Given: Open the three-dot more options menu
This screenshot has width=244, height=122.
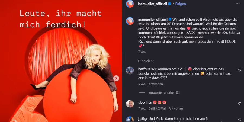Looking at the screenshot, I should click(x=237, y=4).
